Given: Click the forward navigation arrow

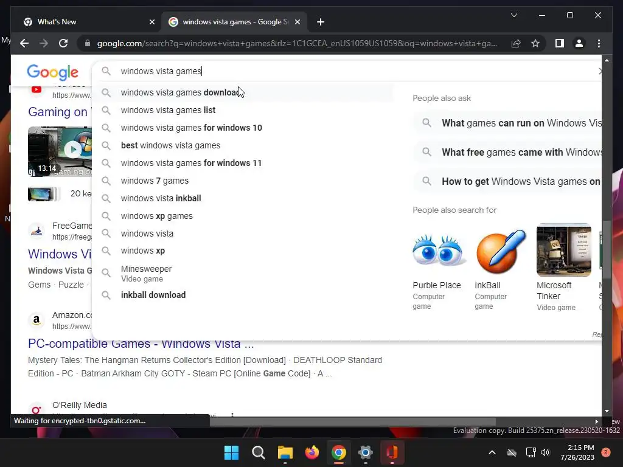Looking at the screenshot, I should (x=44, y=43).
